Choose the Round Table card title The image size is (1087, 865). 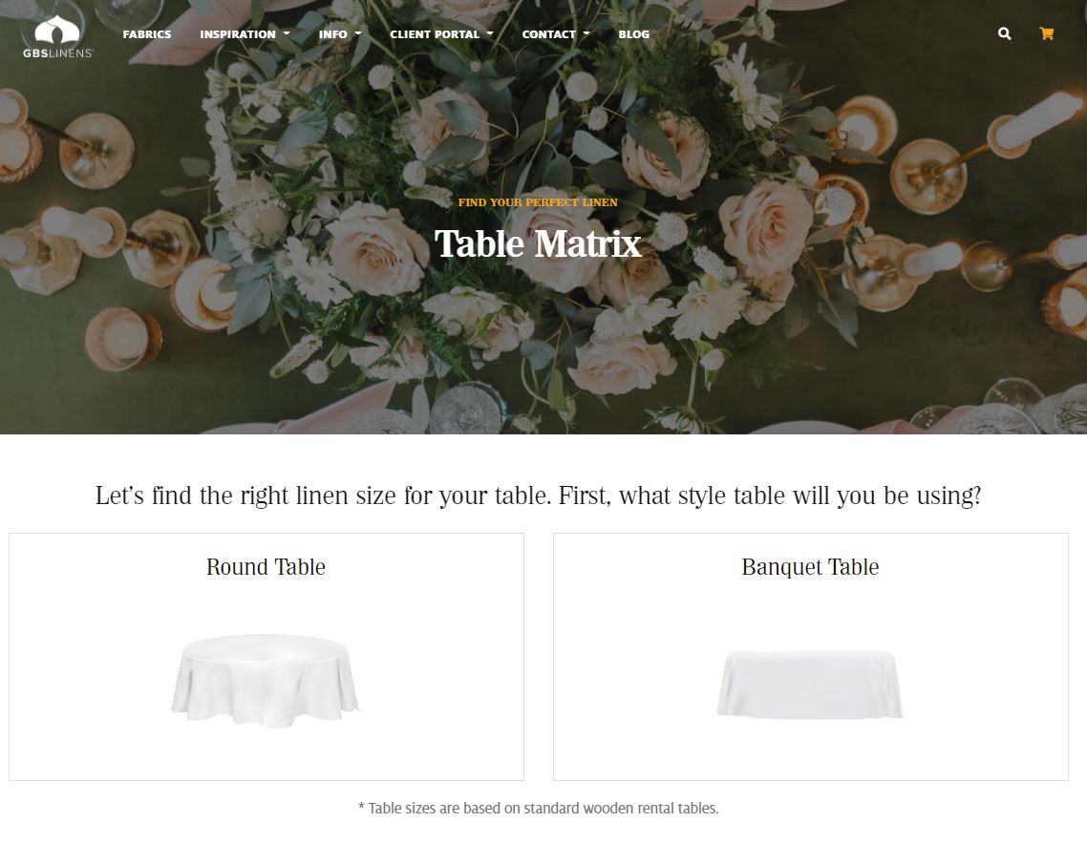pos(266,567)
